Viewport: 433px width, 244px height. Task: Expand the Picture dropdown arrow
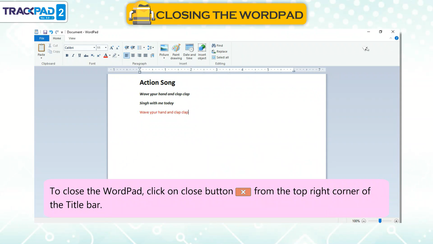[164, 58]
